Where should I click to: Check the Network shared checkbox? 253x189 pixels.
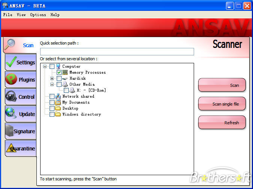coord(52,96)
